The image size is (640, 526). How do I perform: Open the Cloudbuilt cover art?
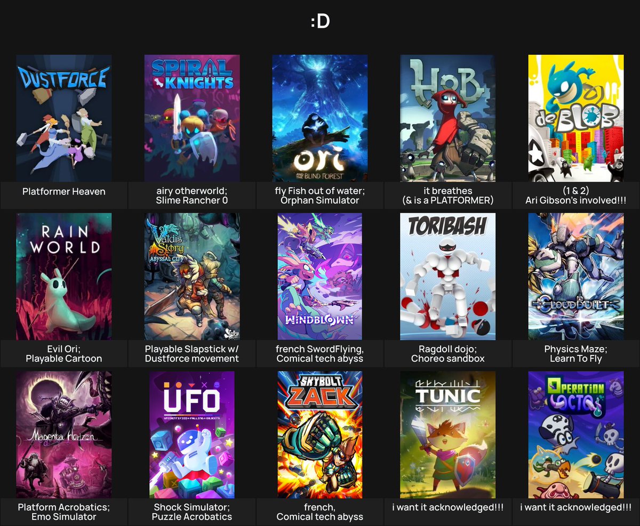[x=576, y=277]
